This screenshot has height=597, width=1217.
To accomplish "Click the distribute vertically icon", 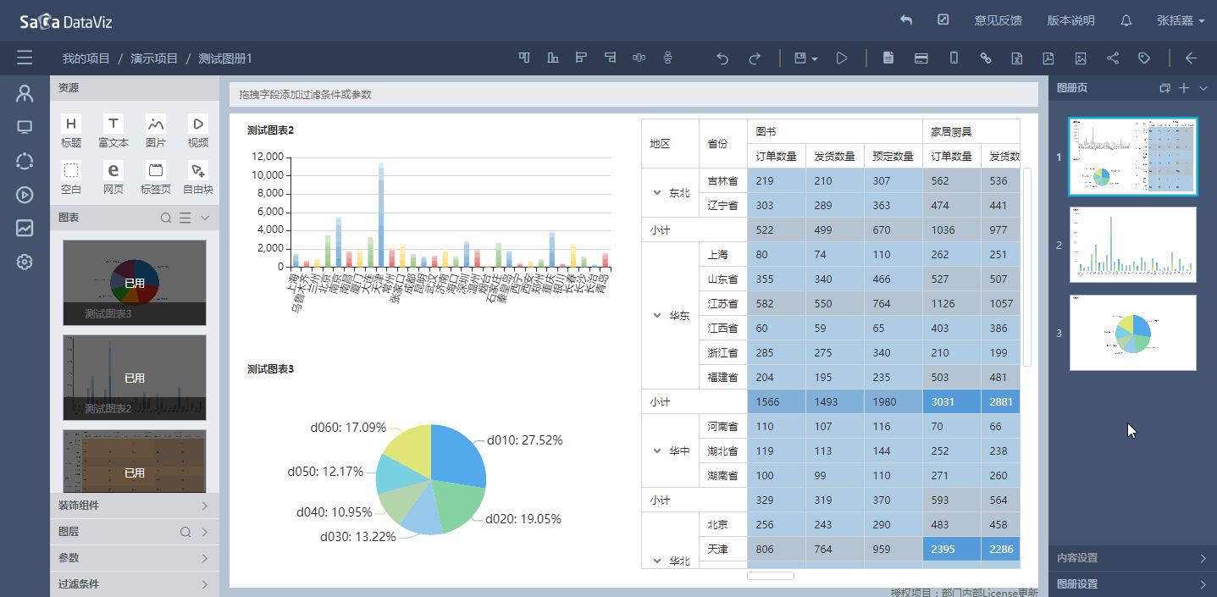I will [x=667, y=58].
